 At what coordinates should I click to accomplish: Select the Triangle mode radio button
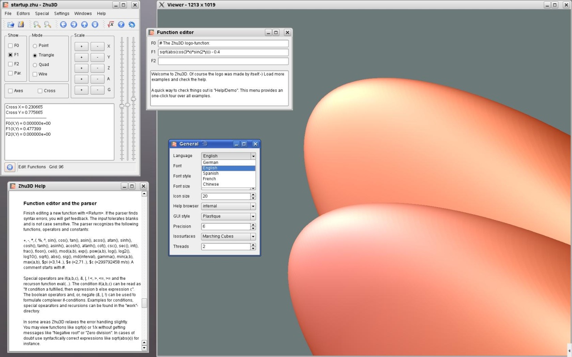pyautogui.click(x=35, y=55)
